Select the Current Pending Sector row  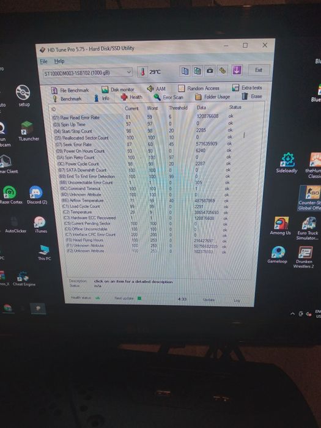[x=146, y=224]
